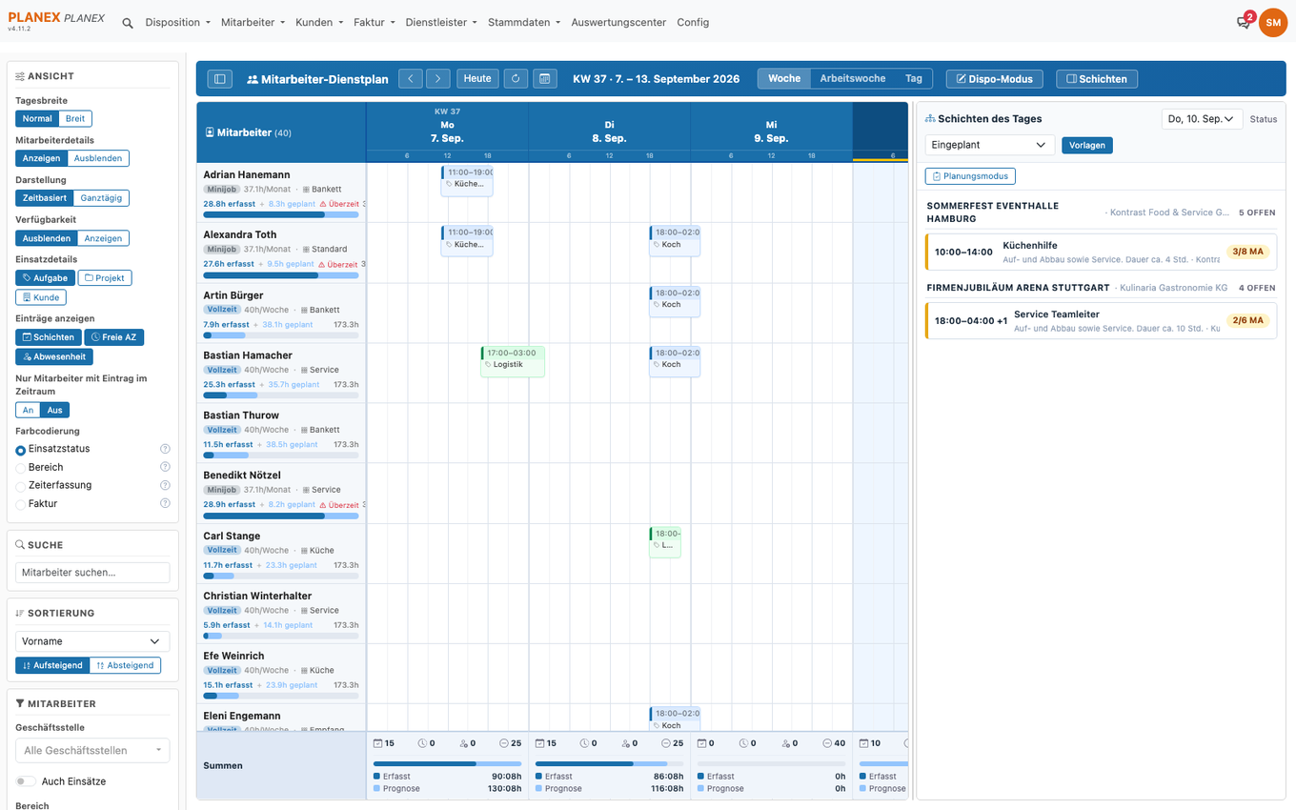Viewport: 1296px width, 810px height.
Task: Open the chat notifications icon with badge
Action: (x=1244, y=22)
